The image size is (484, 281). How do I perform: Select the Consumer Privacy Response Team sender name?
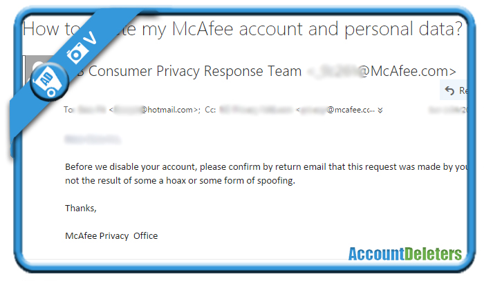(194, 71)
